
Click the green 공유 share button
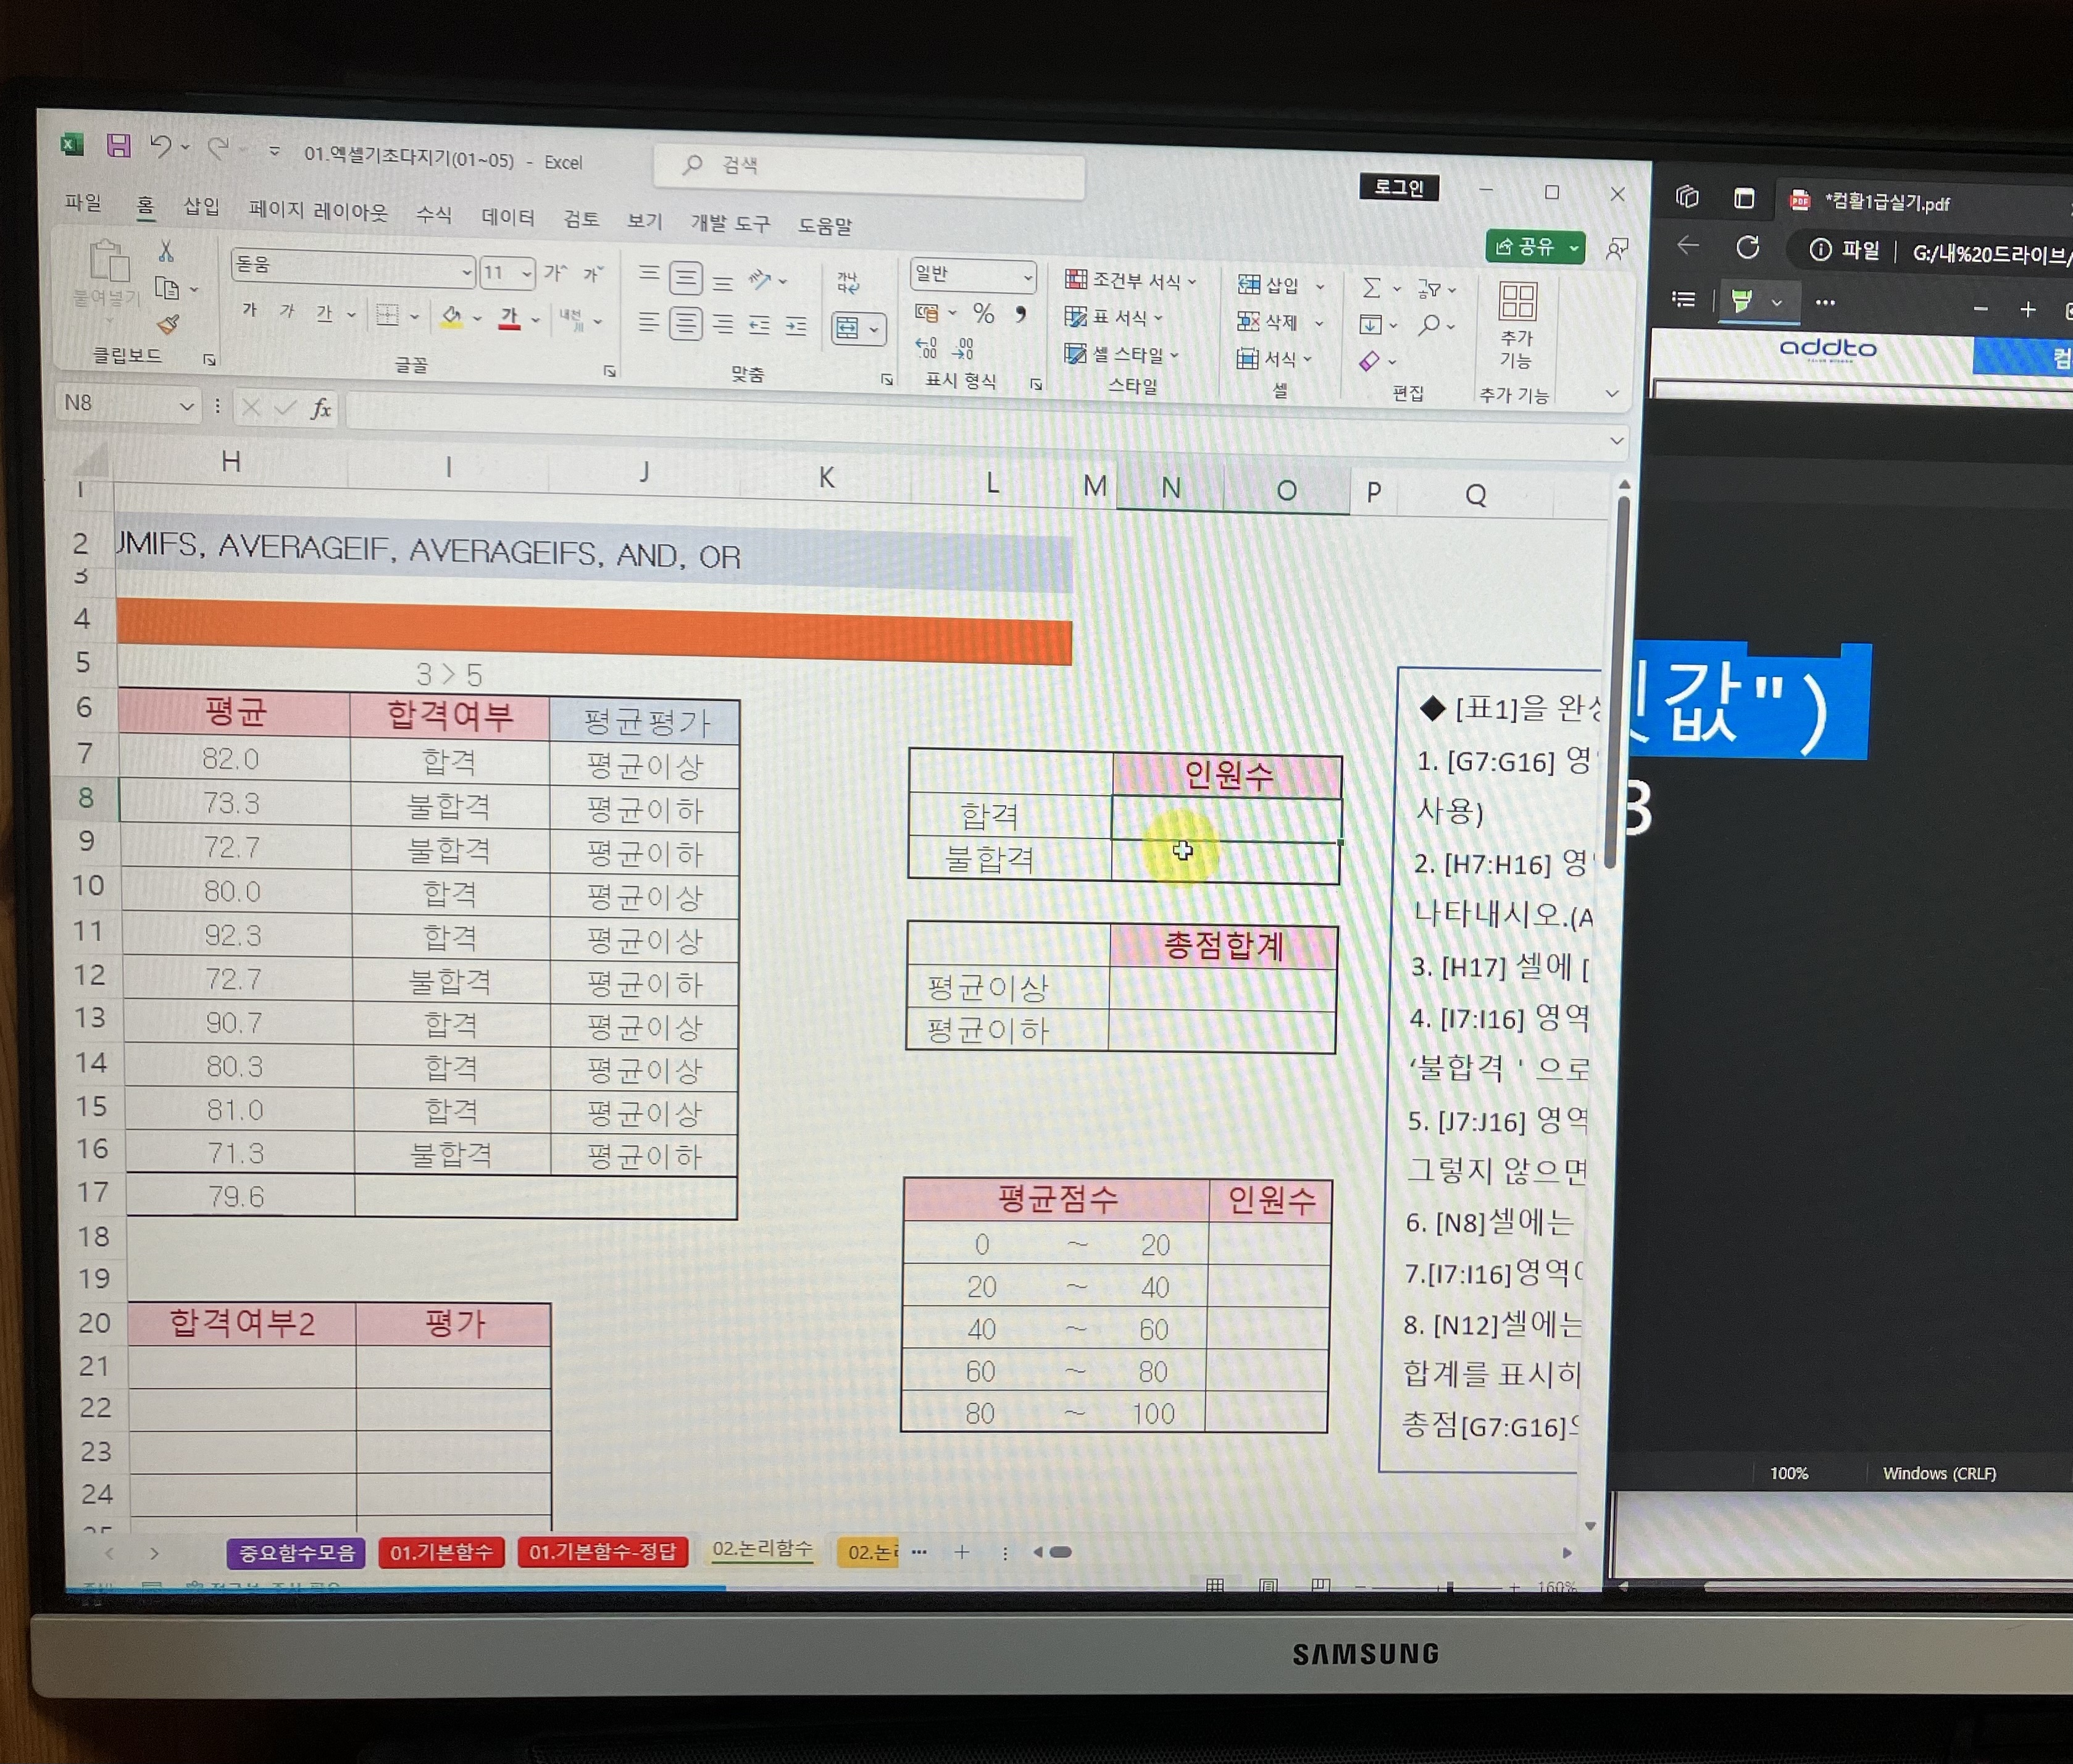(x=1535, y=246)
